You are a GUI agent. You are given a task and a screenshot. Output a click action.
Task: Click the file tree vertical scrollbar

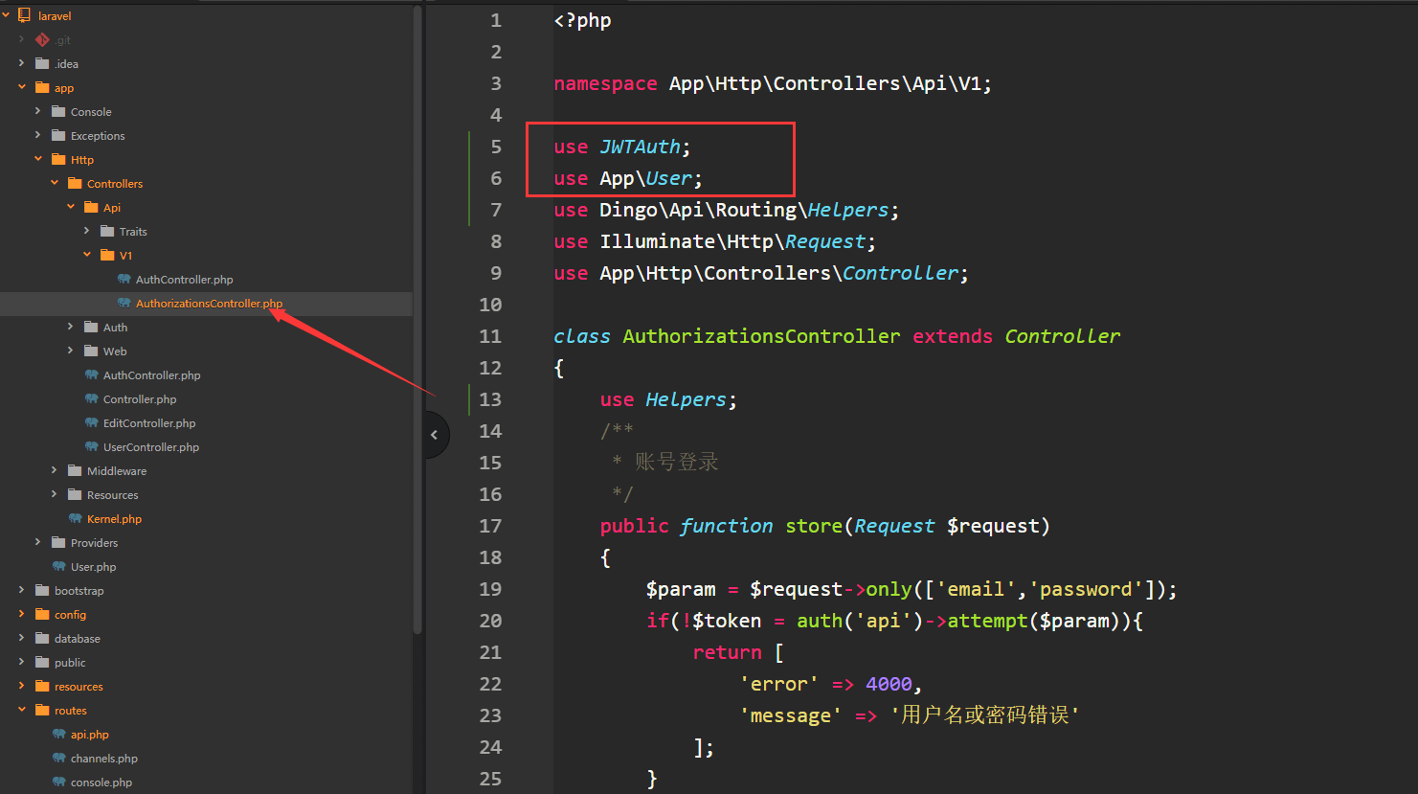417,321
